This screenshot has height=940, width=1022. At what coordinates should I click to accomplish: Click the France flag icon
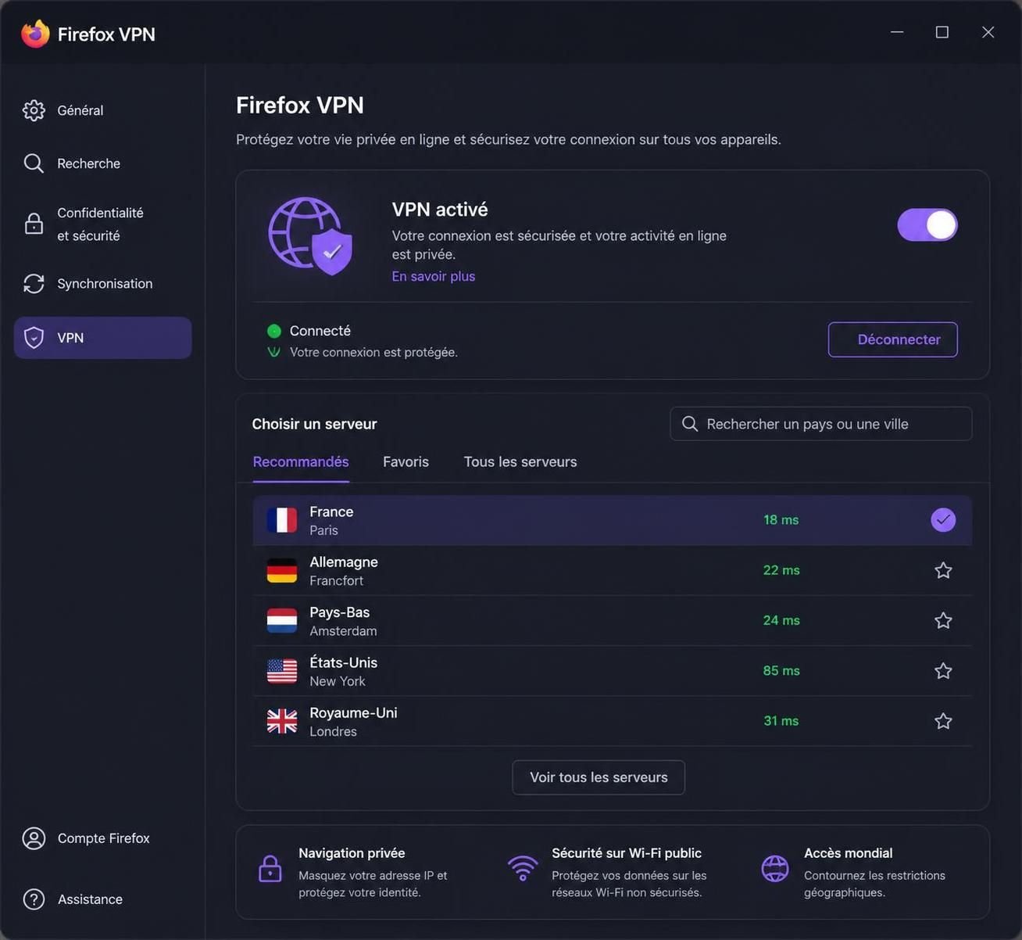[x=282, y=520]
